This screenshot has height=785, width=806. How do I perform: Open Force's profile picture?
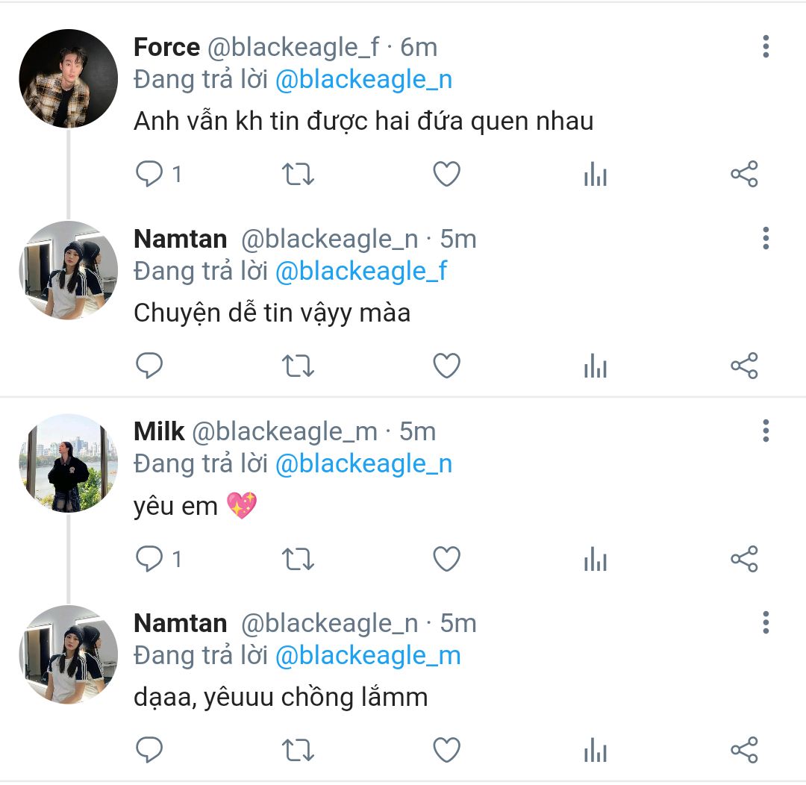tap(68, 79)
